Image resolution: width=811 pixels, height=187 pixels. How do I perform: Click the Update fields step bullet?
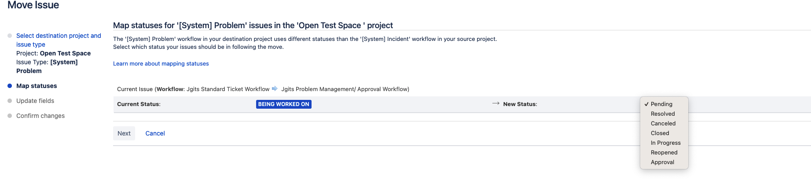(10, 101)
